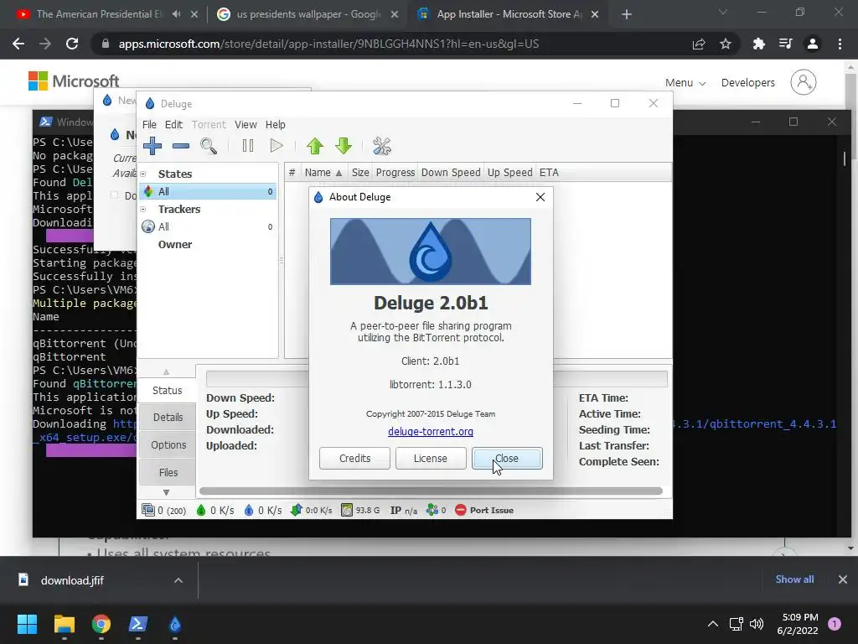Viewport: 858px width, 644px height.
Task: Open Chrome extensions puzzle icon
Action: [758, 44]
